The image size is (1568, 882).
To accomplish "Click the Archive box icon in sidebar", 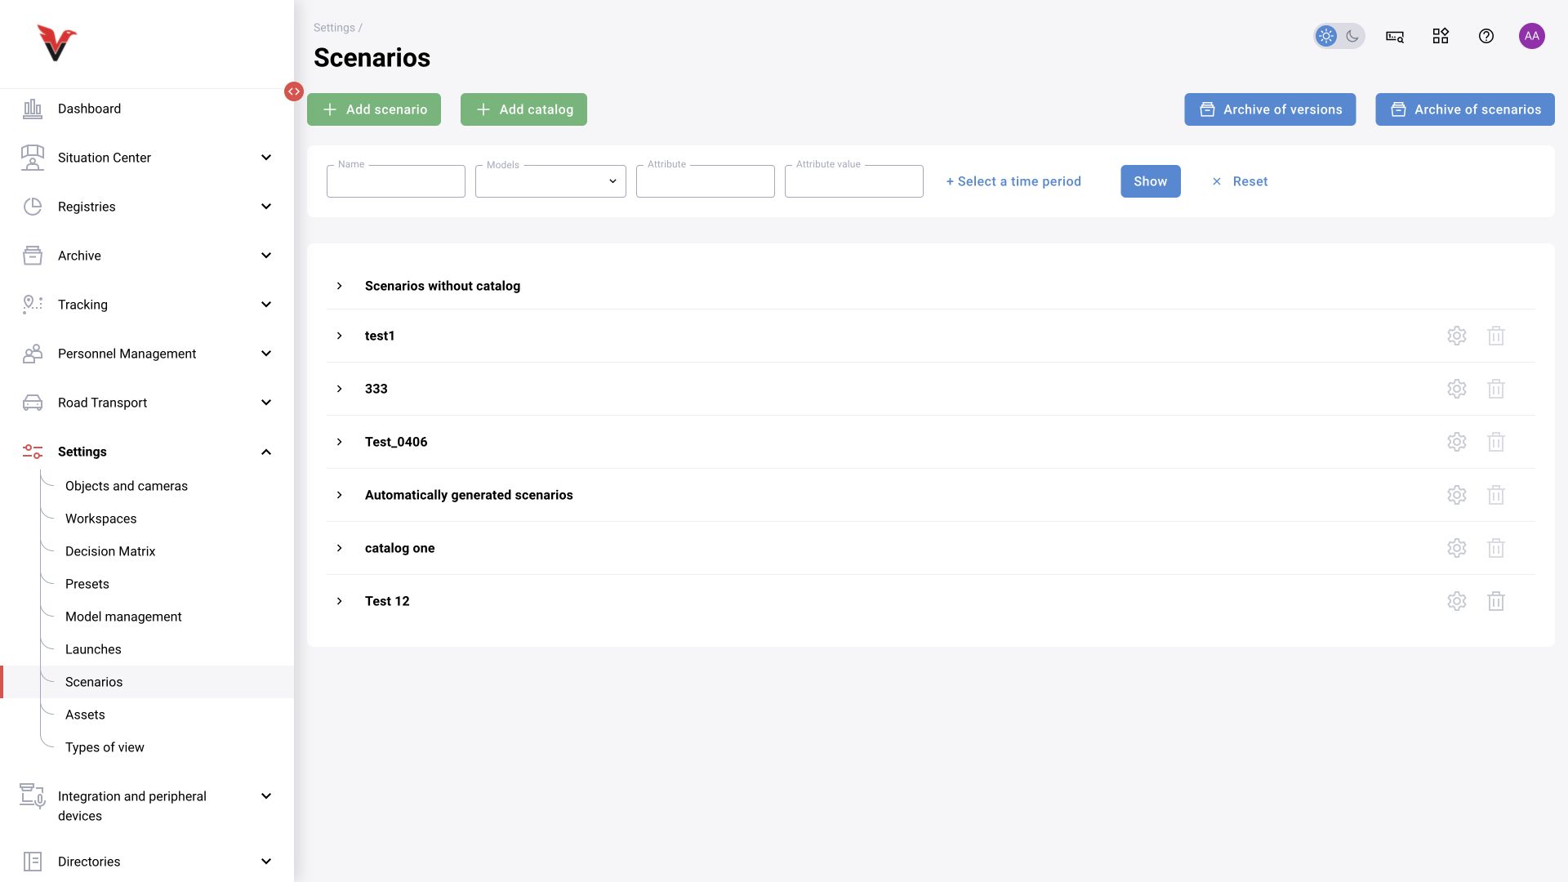I will point(33,256).
